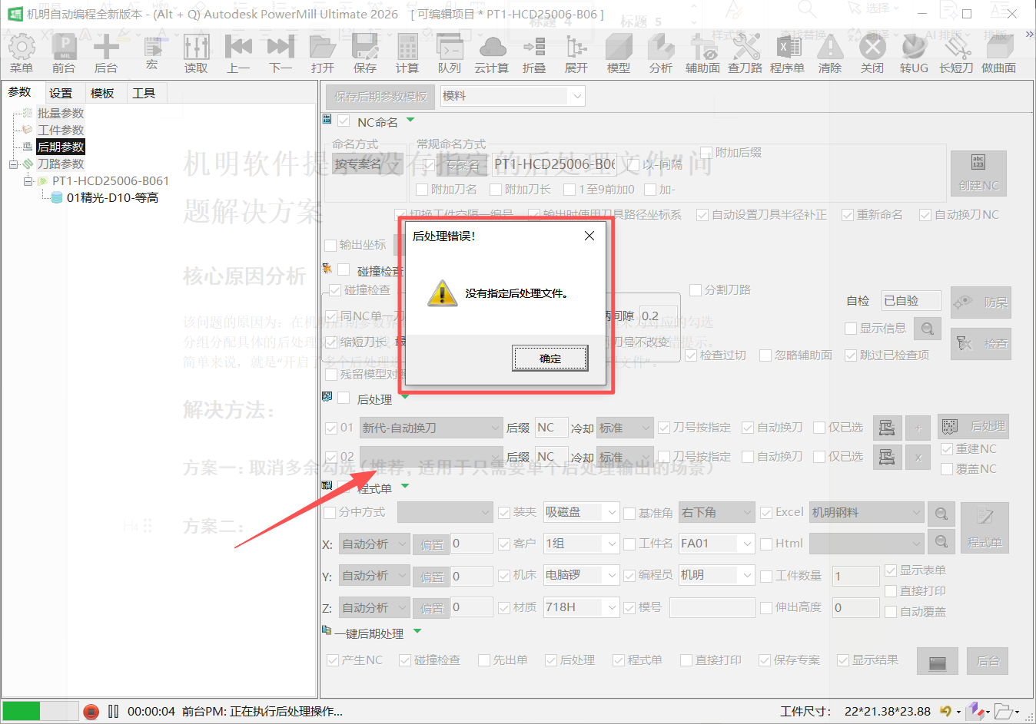Image resolution: width=1036 pixels, height=724 pixels.
Task: Pause the running post-processing in status bar
Action: point(114,712)
